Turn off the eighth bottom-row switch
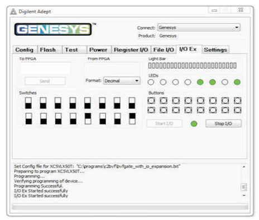This screenshot has height=220, width=259. (x=132, y=118)
